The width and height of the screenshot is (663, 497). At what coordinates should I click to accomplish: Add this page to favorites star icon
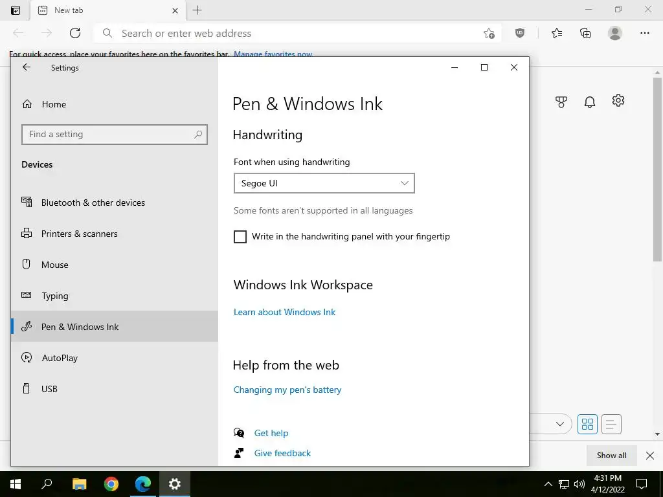point(489,34)
